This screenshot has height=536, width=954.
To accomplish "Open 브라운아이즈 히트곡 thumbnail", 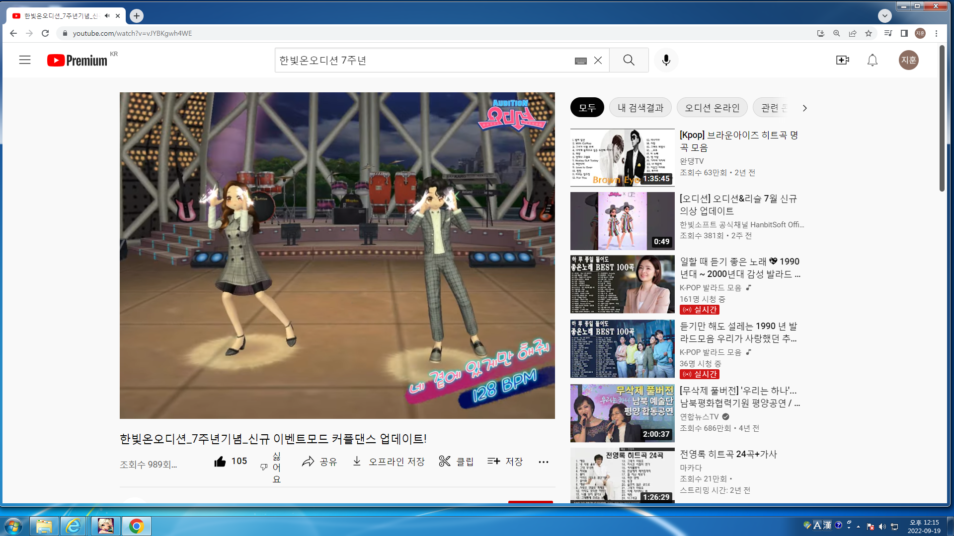I will (622, 157).
